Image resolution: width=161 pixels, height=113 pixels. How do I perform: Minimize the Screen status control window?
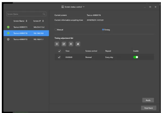pyautogui.click(x=145, y=7)
